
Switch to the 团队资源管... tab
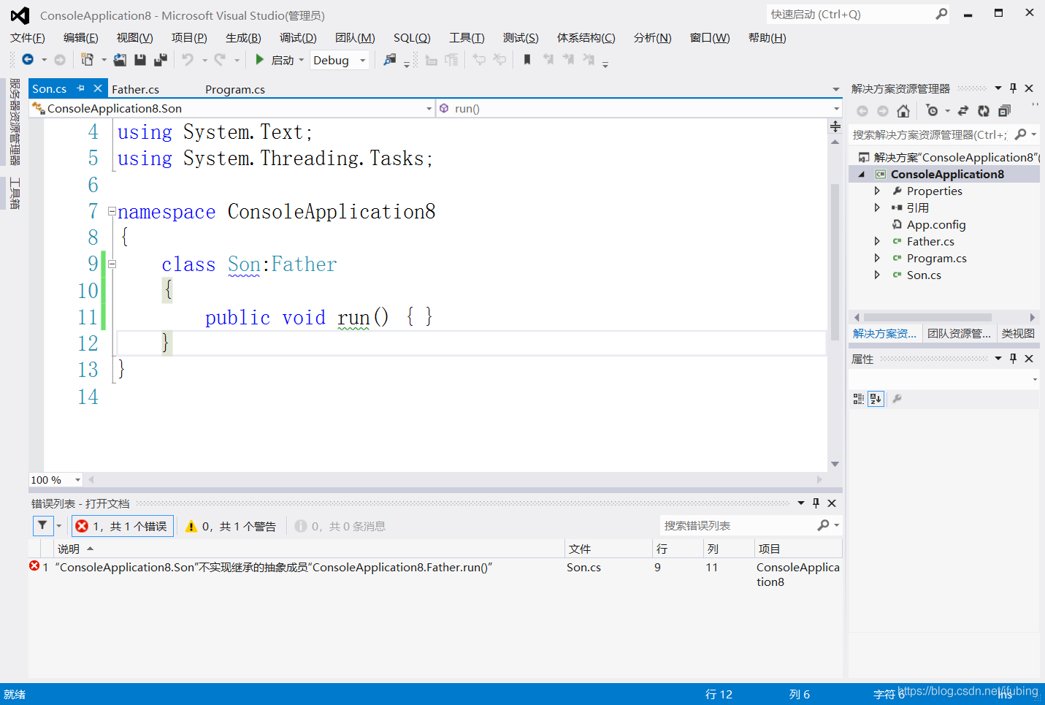click(959, 334)
